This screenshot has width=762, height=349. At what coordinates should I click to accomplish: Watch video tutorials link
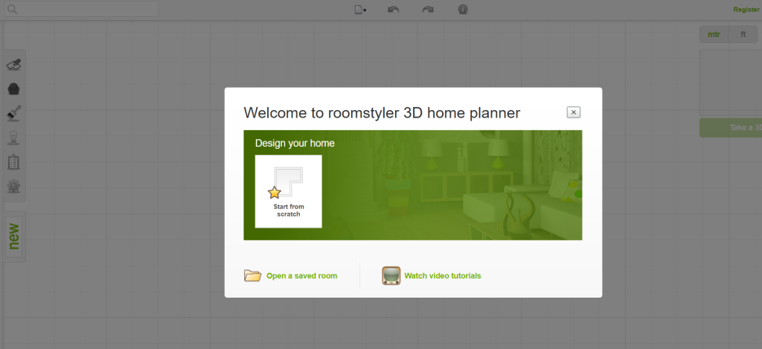pyautogui.click(x=442, y=276)
